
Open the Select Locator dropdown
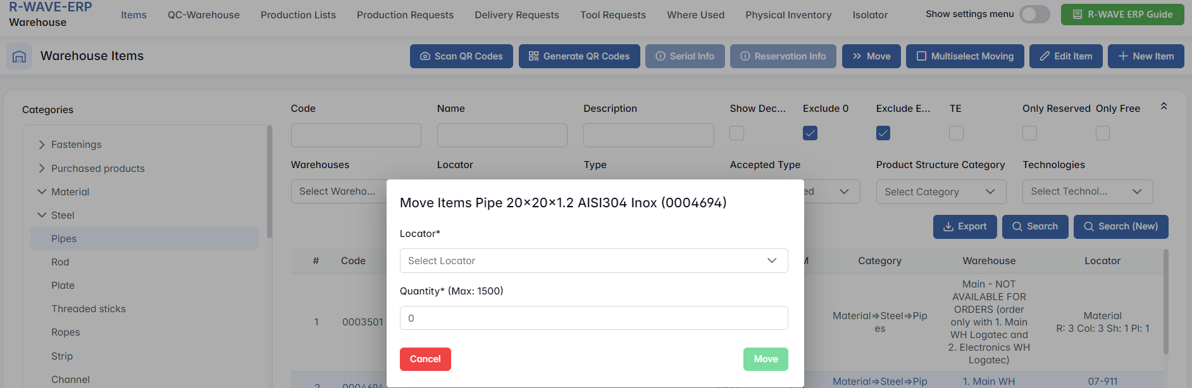pyautogui.click(x=593, y=261)
